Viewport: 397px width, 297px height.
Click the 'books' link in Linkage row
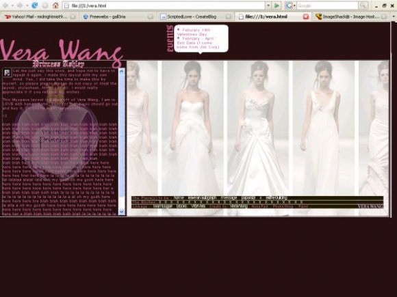181,206
